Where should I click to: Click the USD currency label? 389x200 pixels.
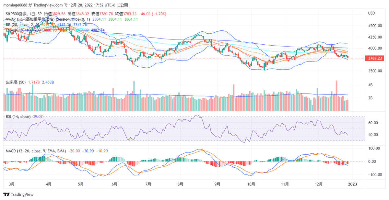click(x=371, y=13)
